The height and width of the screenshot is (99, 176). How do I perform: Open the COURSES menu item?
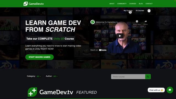tap(133, 4)
